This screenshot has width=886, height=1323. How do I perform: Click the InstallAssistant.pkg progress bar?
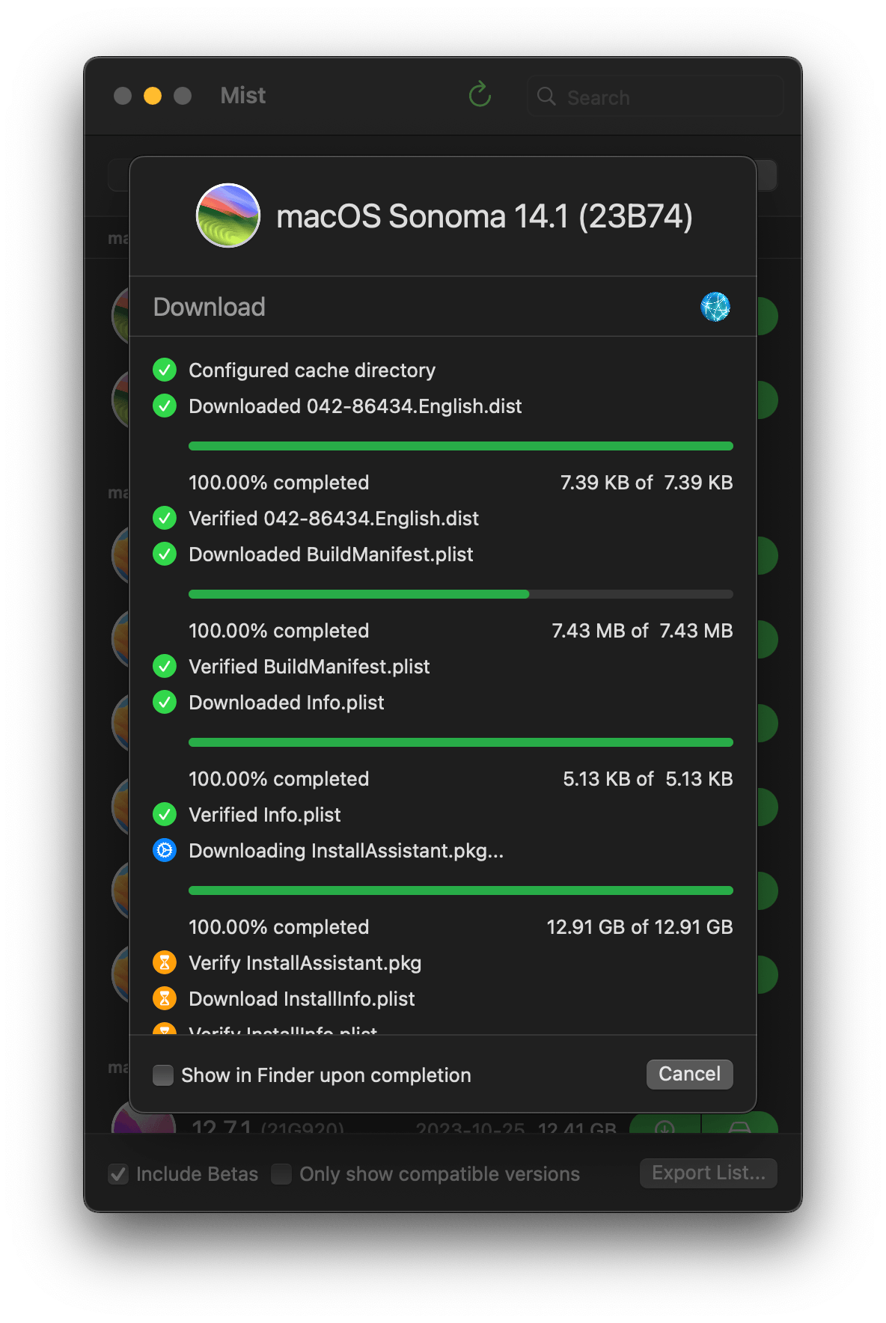coord(461,890)
